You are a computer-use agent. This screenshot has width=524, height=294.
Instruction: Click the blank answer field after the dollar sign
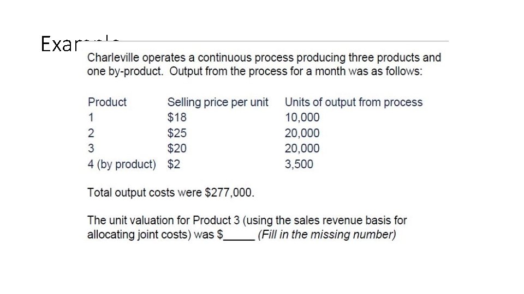pyautogui.click(x=239, y=236)
